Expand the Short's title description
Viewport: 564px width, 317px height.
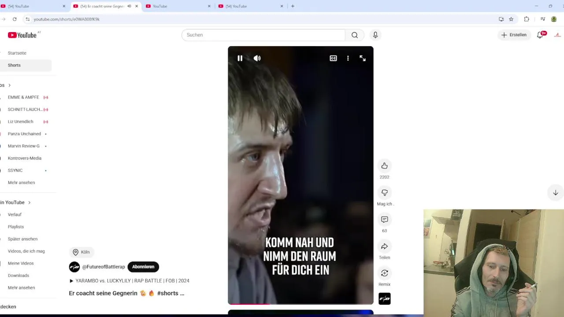click(x=126, y=293)
